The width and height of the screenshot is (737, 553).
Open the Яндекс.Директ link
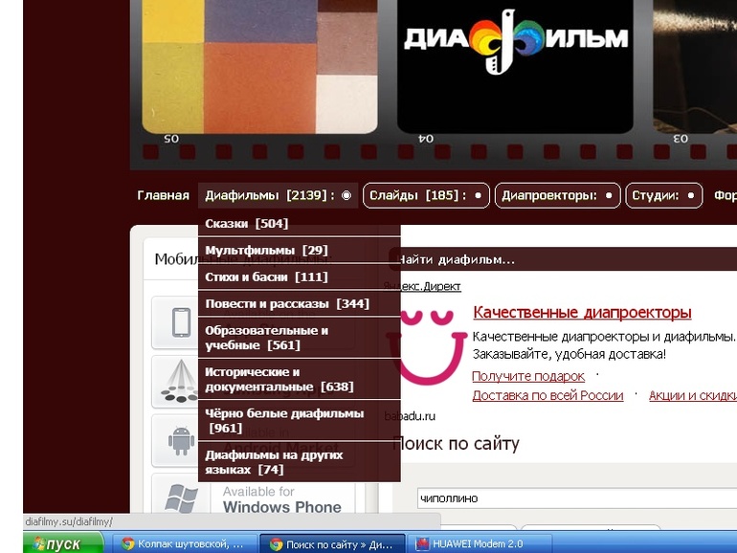pos(422,286)
